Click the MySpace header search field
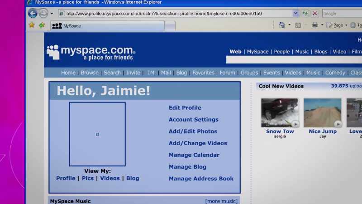Image resolution: width=362 pixels, height=204 pixels. click(294, 60)
